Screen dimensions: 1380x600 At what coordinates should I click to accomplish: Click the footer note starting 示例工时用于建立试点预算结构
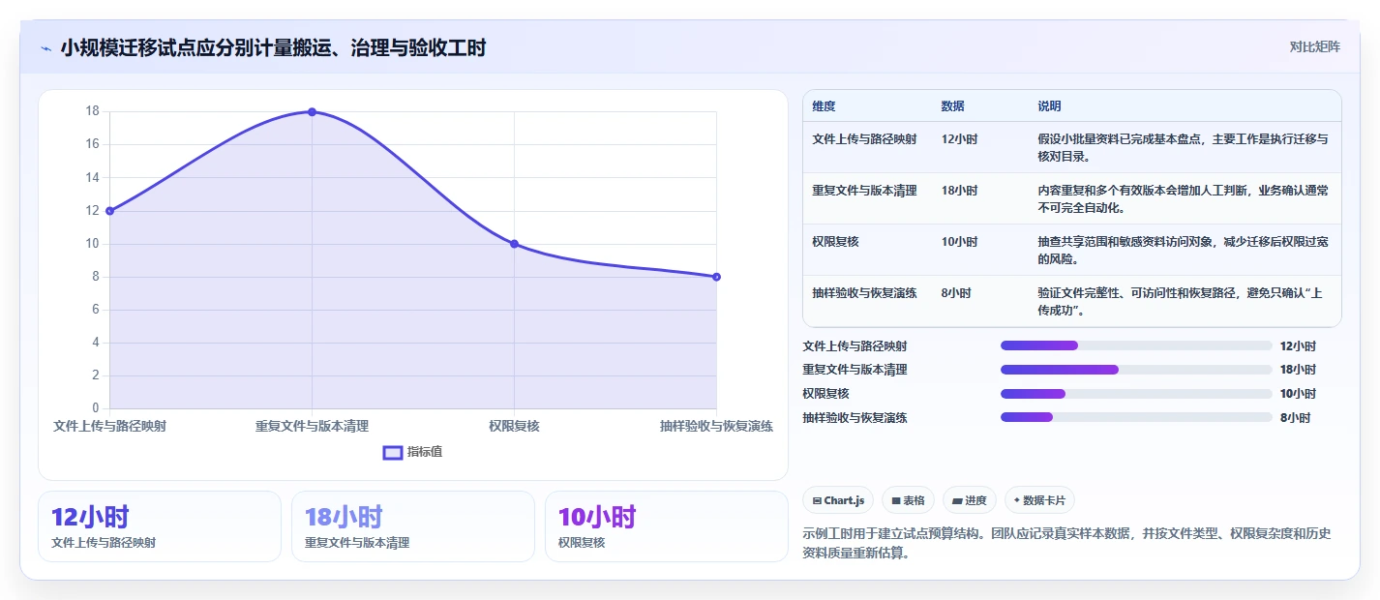tap(1067, 544)
